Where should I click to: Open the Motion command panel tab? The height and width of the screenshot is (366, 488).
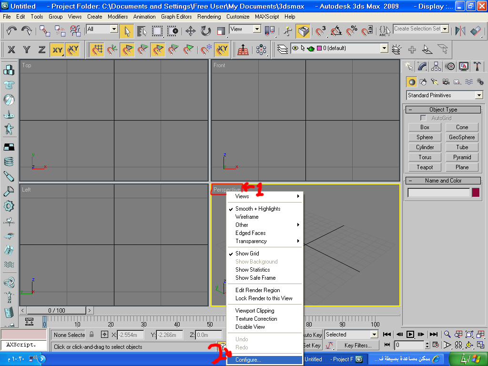[450, 66]
